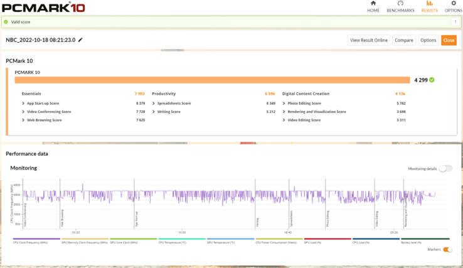
Task: Click the Web Browsing value 7 625
Action: coord(141,120)
